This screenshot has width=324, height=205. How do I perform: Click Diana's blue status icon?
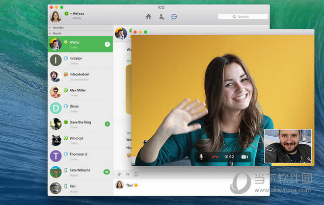tap(66, 106)
